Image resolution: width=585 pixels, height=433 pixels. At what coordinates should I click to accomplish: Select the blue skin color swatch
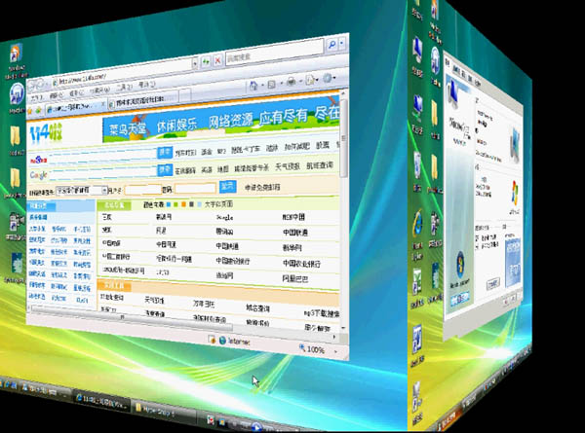(169, 204)
